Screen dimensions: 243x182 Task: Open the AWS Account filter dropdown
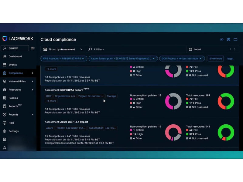pos(64,59)
